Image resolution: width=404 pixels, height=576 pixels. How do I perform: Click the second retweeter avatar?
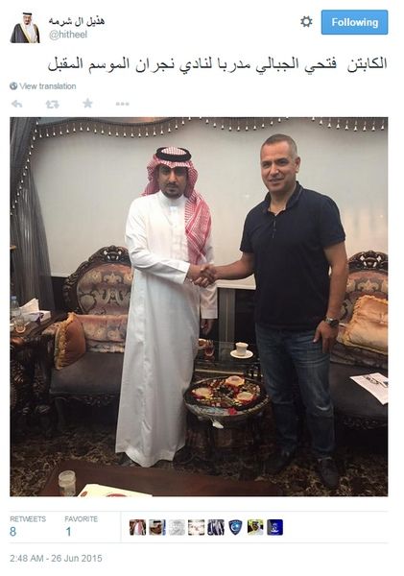(157, 527)
